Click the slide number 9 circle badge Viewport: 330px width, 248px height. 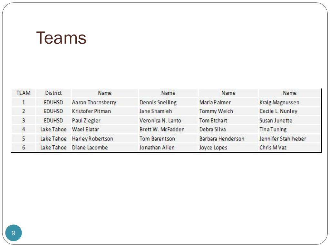pos(14,233)
